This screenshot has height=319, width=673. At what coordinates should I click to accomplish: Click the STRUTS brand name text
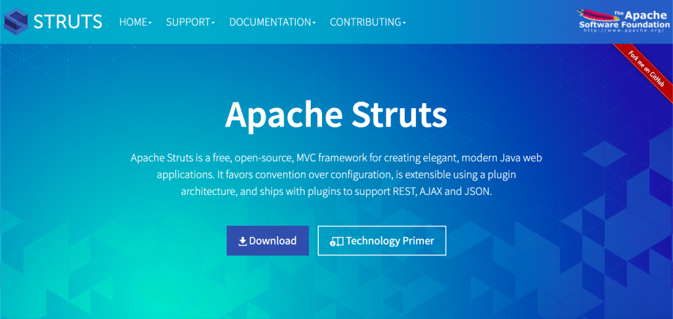coord(68,22)
